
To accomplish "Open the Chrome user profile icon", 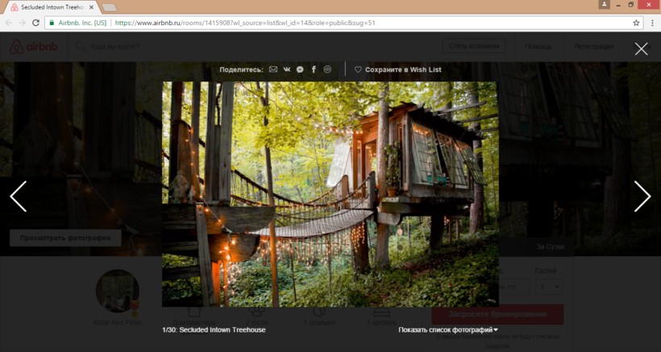I will coord(604,5).
